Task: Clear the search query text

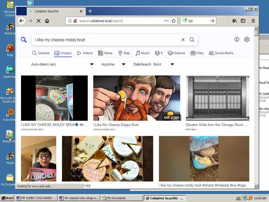Action: pos(183,40)
